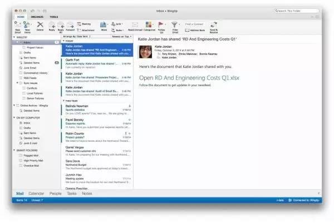The image size is (334, 223).
Task: Delete the selected message
Action: coord(40,27)
